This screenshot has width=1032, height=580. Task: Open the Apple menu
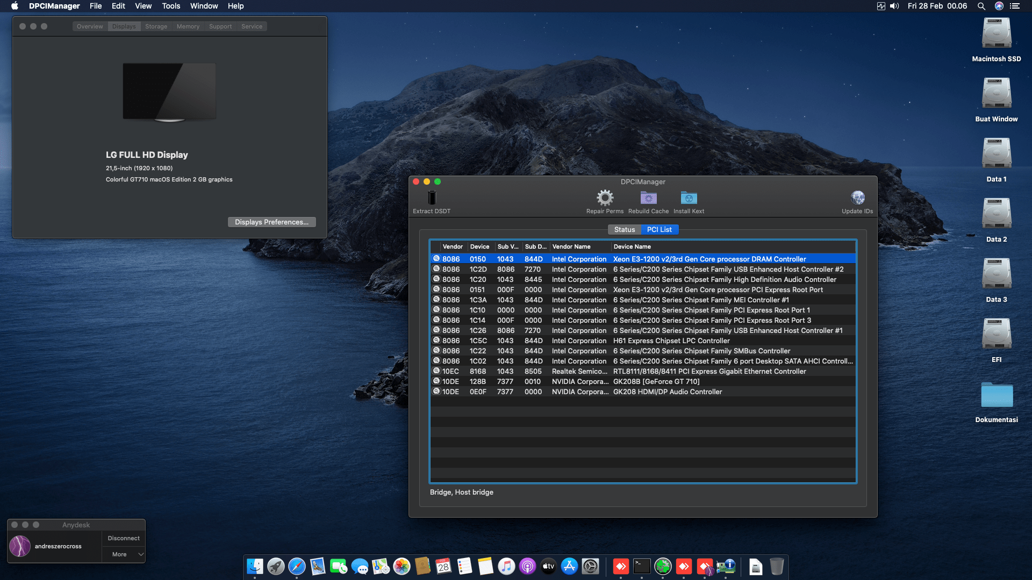point(15,6)
